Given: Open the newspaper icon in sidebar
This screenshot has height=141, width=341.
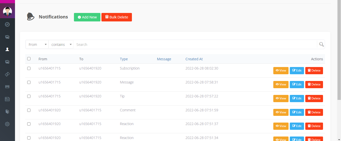Looking at the screenshot, I should pos(7,99).
